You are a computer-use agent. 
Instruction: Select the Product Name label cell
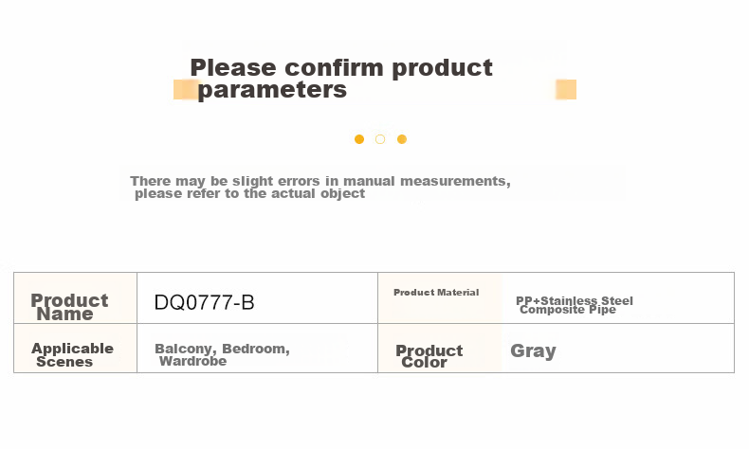click(x=76, y=298)
